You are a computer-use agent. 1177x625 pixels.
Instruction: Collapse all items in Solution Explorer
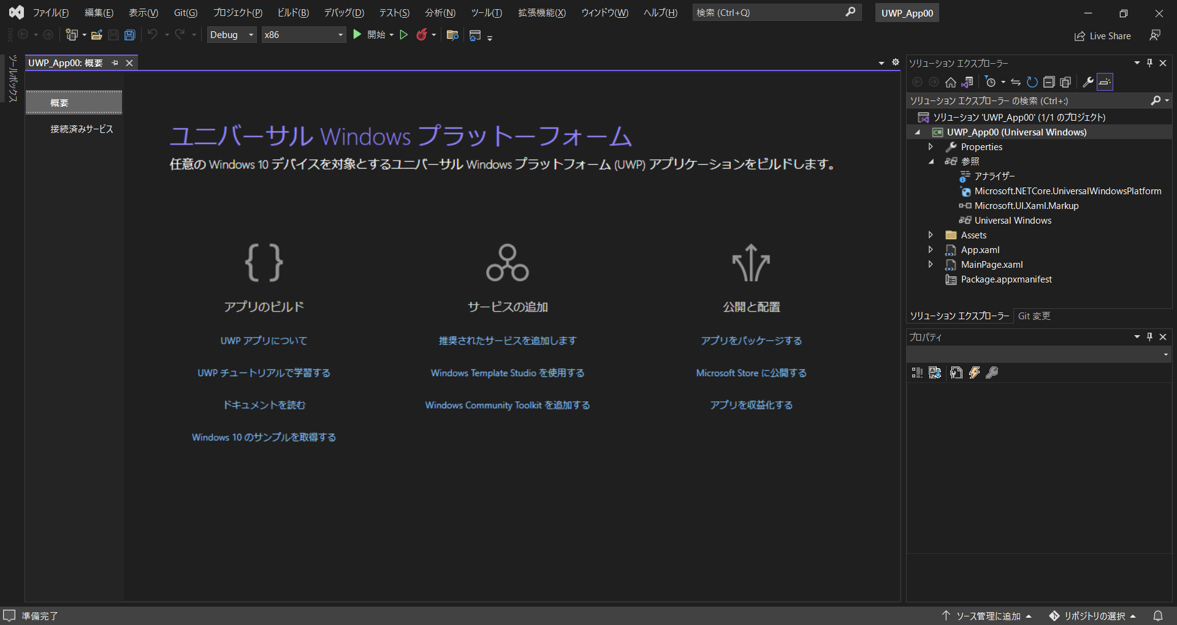pos(1049,82)
